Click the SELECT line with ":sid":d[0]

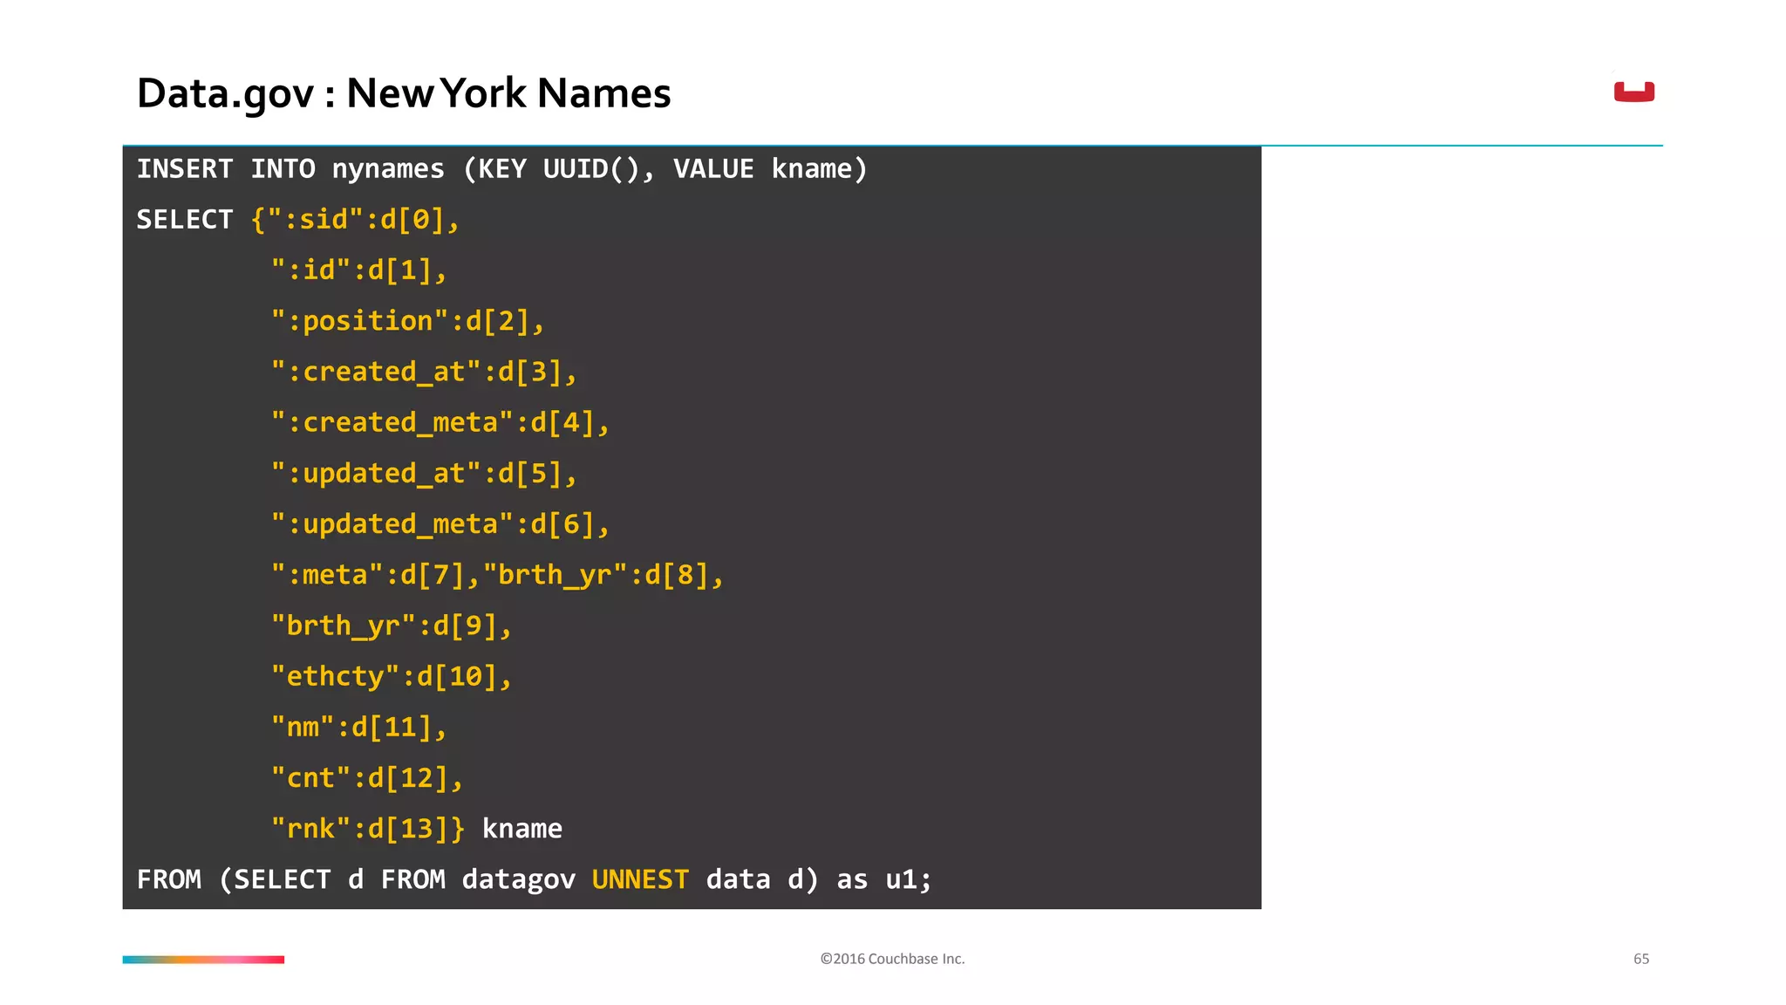tap(298, 219)
